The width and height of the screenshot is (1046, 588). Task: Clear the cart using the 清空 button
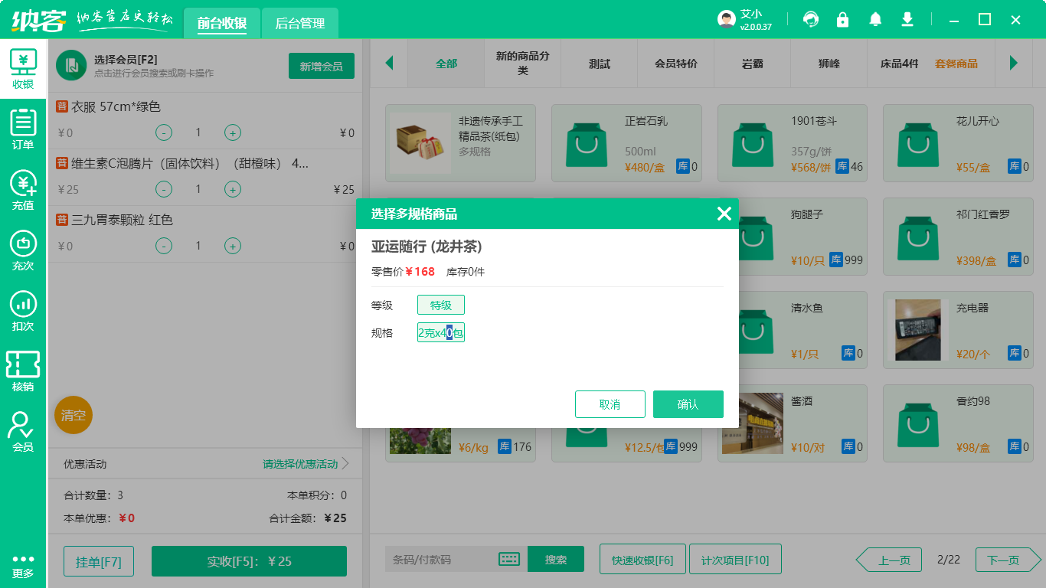pos(73,415)
